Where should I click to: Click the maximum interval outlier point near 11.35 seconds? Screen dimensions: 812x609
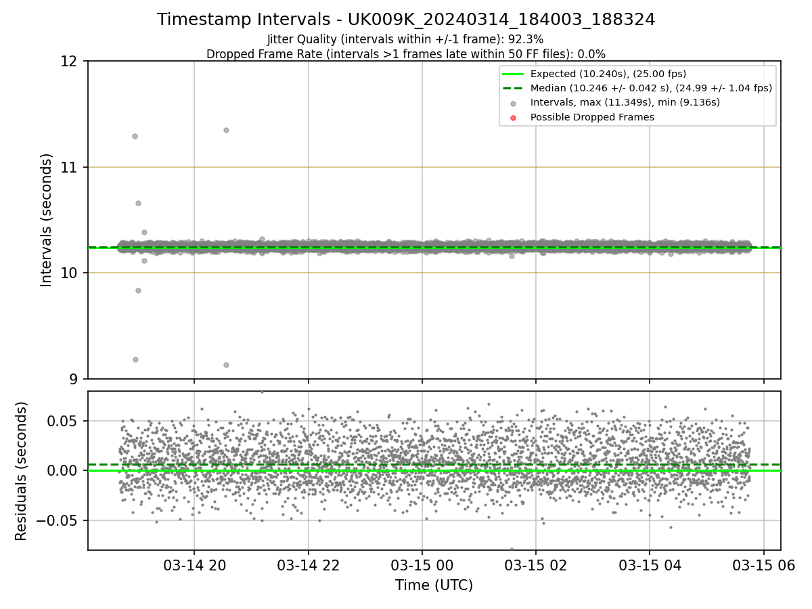coord(226,130)
